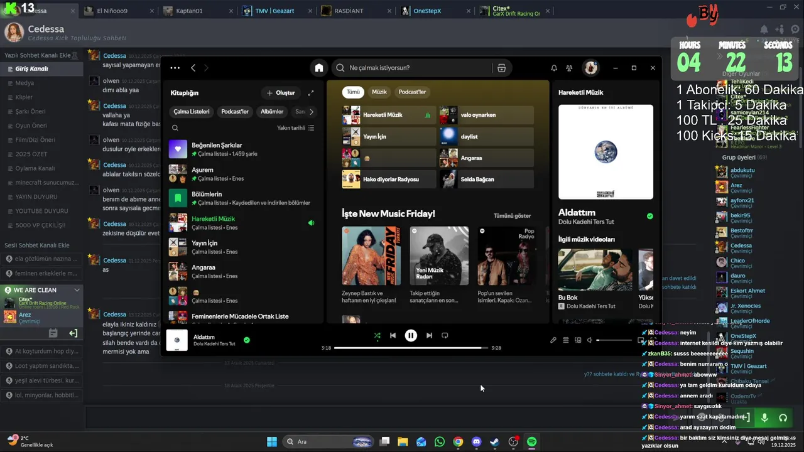Toggle repeat mode

pos(445,336)
